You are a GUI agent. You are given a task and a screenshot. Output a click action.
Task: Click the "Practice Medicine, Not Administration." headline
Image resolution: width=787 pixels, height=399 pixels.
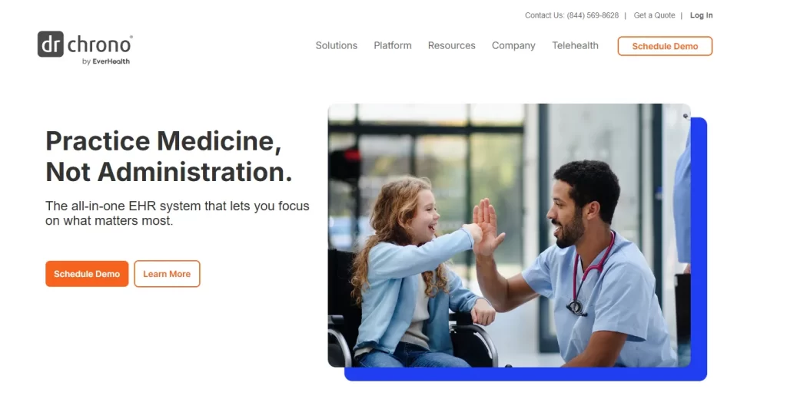click(168, 157)
